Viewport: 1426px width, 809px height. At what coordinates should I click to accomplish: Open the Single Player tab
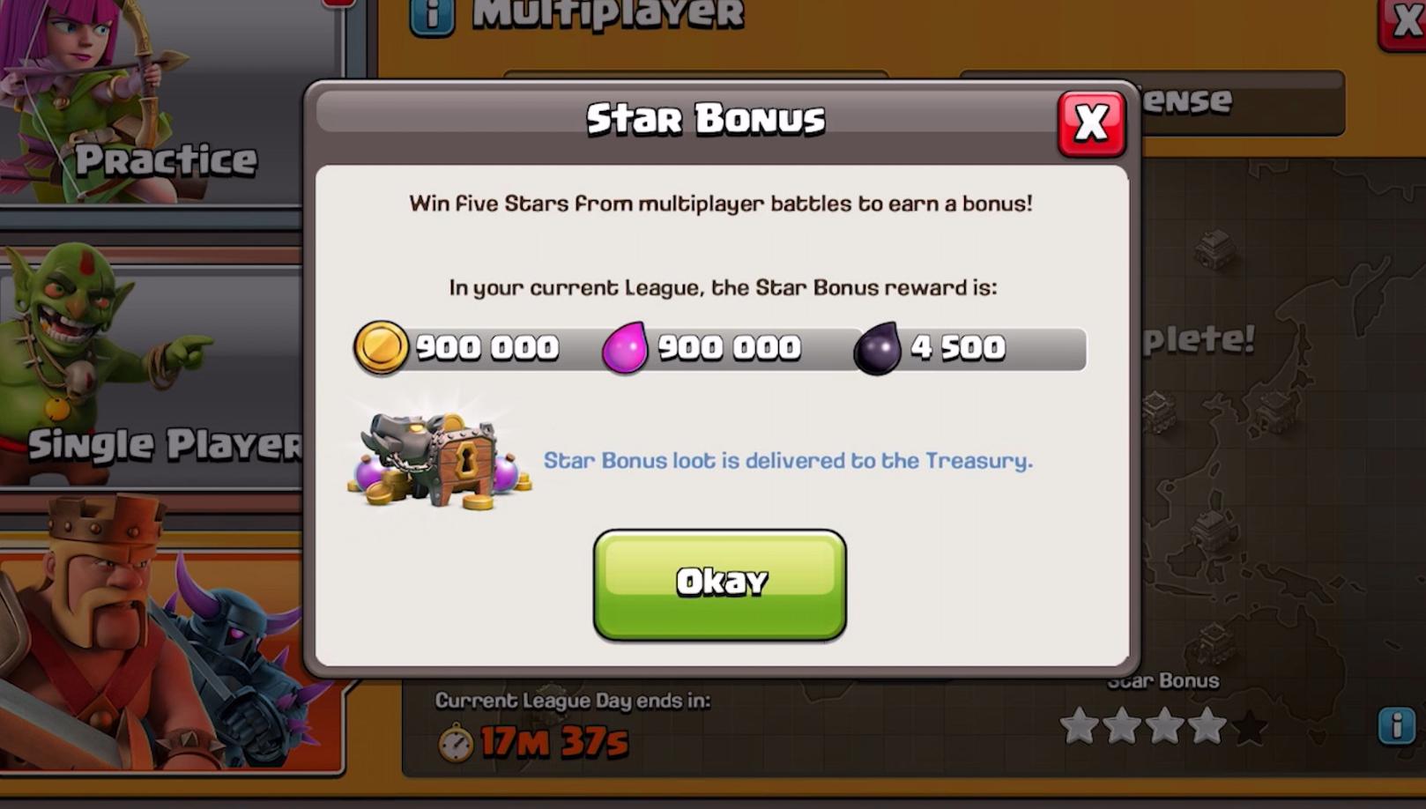[152, 368]
